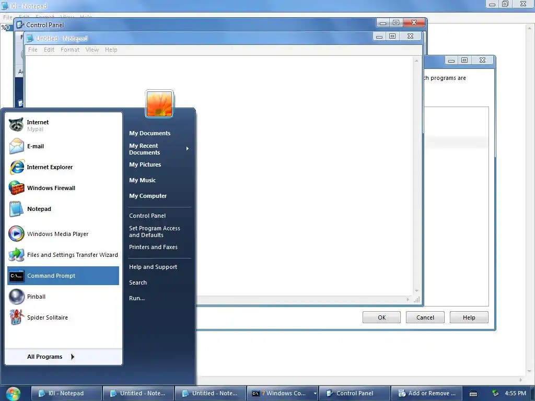Click Search in Start menu
The width and height of the screenshot is (535, 401).
click(137, 282)
